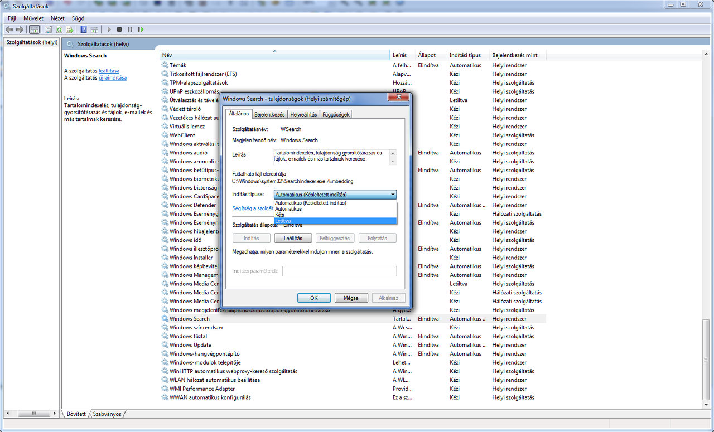Image resolution: width=714 pixels, height=432 pixels.
Task: Select the Windows színrendszer service icon
Action: [x=165, y=328]
